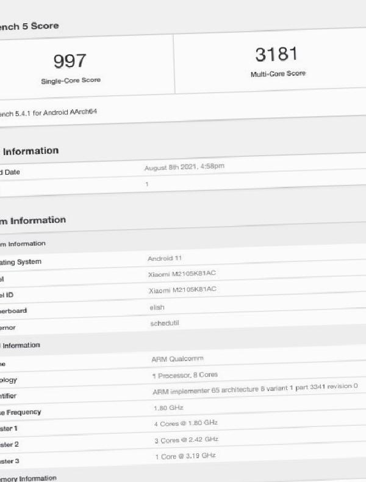Click the ARM implementer 65 architecture identifier
366x482 pixels.
[x=255, y=389]
